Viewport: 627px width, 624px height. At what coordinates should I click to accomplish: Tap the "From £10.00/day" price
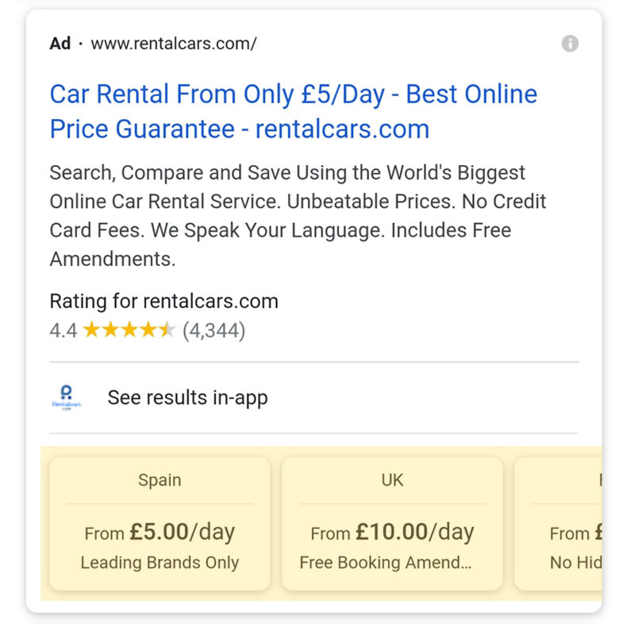tap(392, 532)
